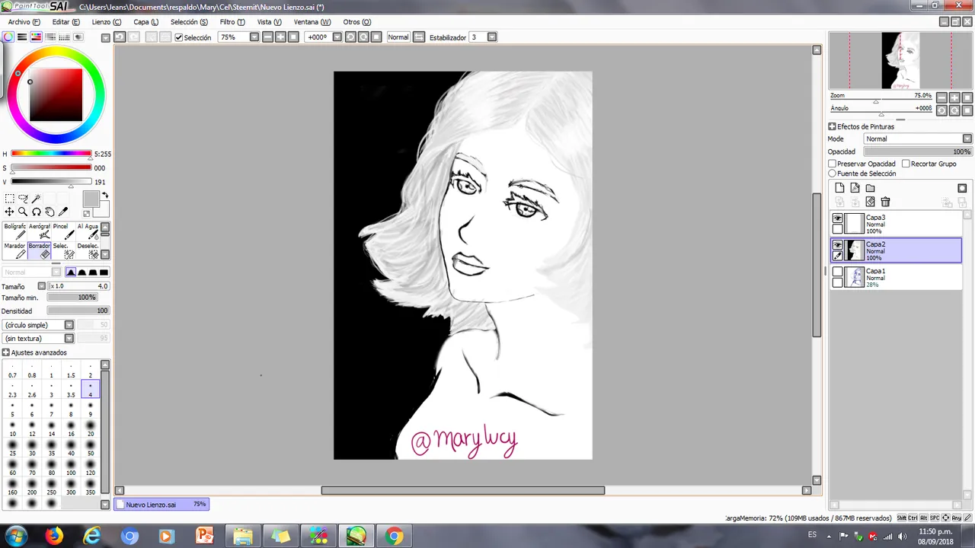Image resolution: width=975 pixels, height=548 pixels.
Task: Toggle the HSV slider panel
Action: [x=36, y=37]
